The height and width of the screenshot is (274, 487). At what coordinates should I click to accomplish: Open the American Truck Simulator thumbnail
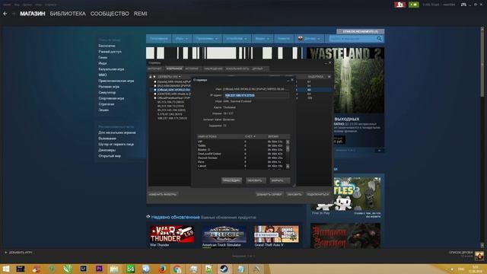click(x=224, y=234)
